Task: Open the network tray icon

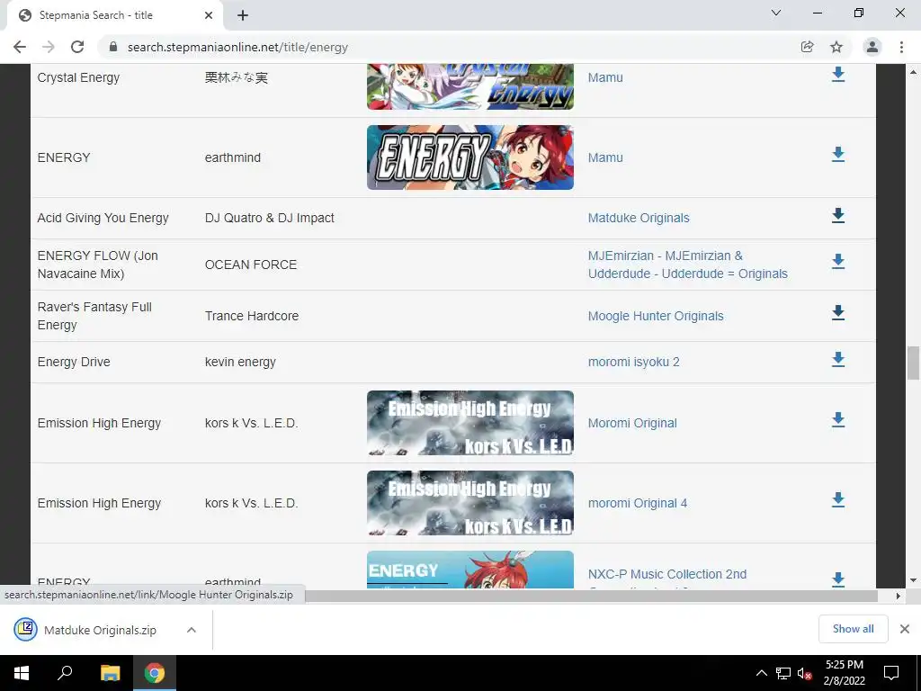Action: [x=783, y=673]
